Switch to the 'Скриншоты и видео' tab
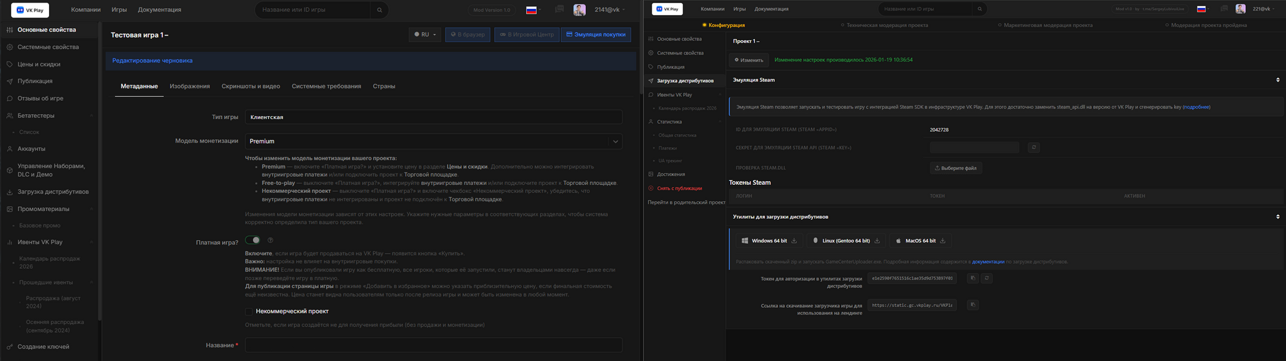 [251, 86]
